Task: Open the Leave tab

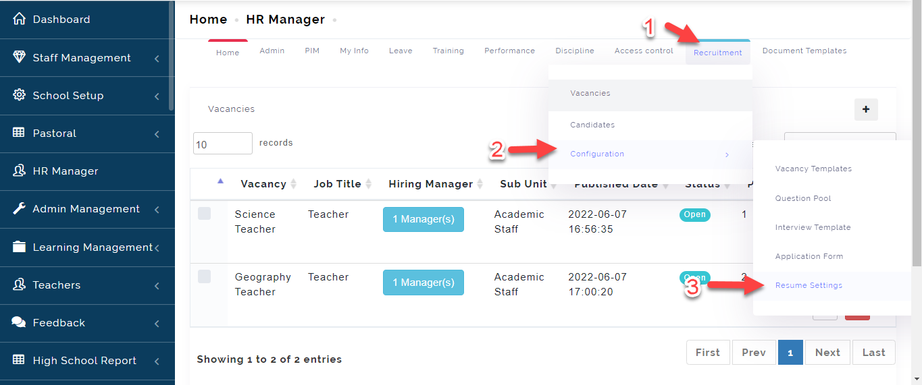Action: [401, 51]
